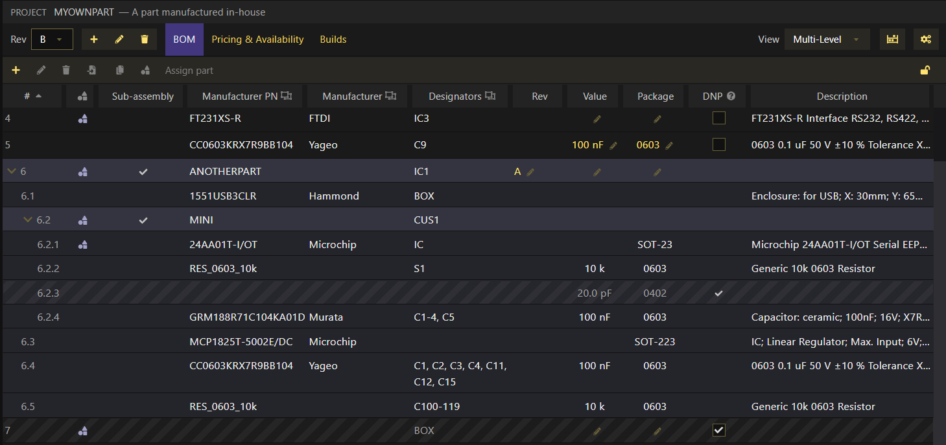Screen dimensions: 946x445
Task: Click the value pencil on row 7
Action: pos(597,431)
